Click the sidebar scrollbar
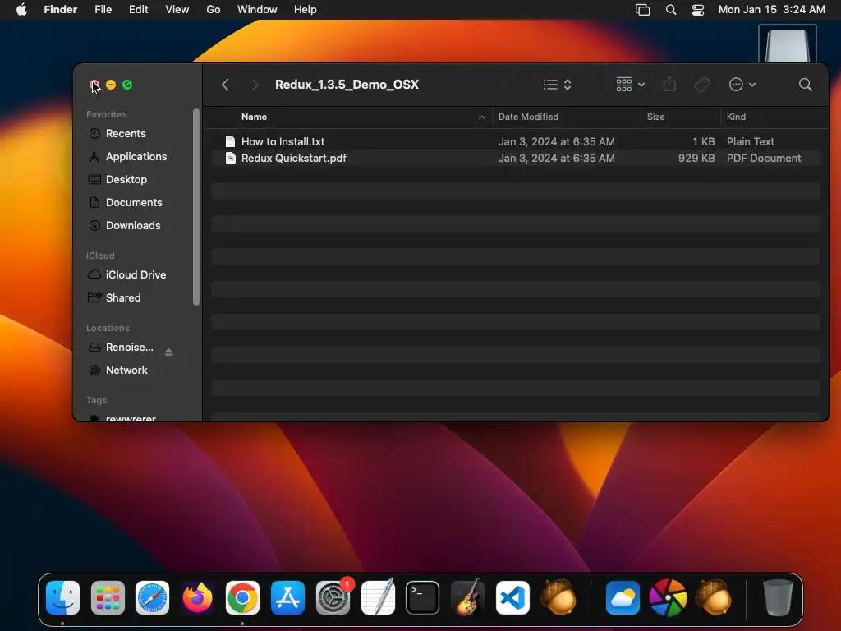The image size is (841, 631). coord(195,207)
